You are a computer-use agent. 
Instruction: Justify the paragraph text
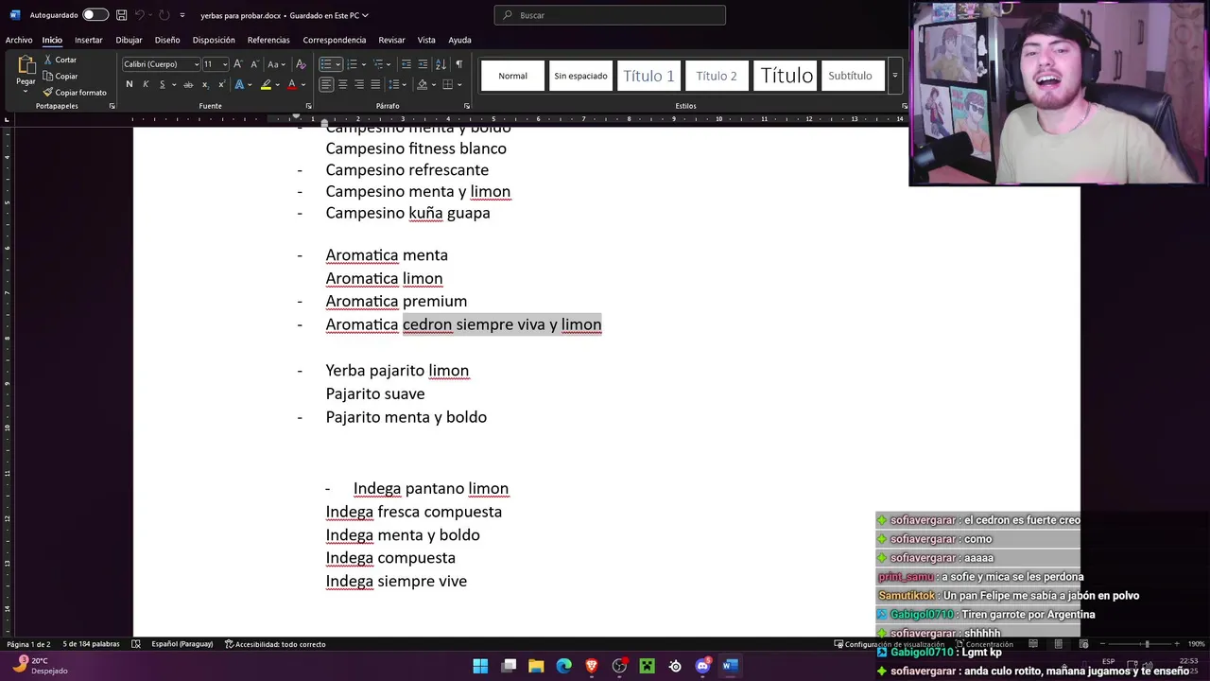point(375,84)
